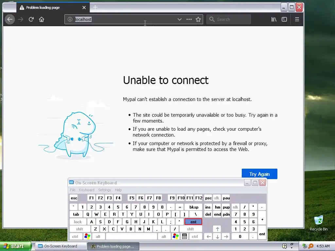This screenshot has width=335, height=251.
Task: Click the F5 key on keyboard
Action: [132, 198]
